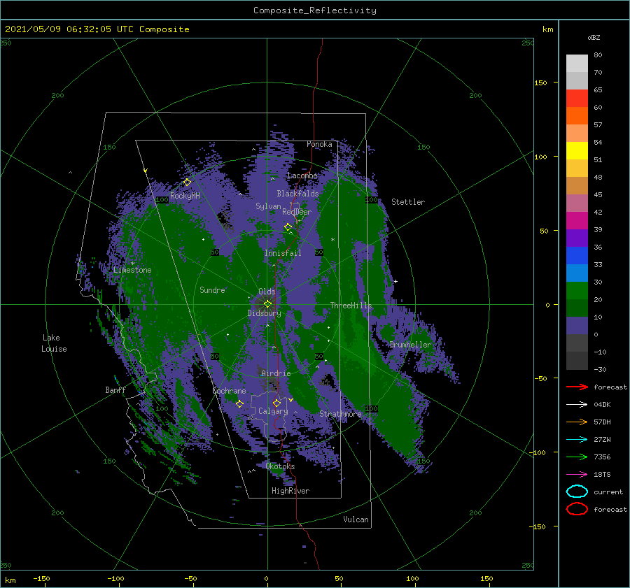Select the pink 42-45 dBZ swatch
The image size is (630, 588).
[577, 203]
